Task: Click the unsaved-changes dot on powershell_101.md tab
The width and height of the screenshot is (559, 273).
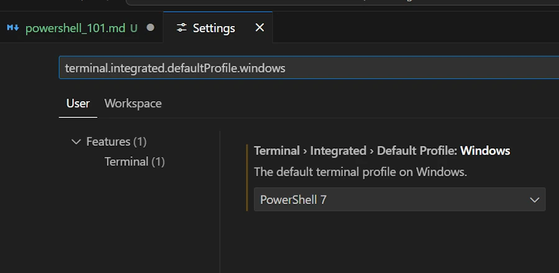Action: [150, 28]
